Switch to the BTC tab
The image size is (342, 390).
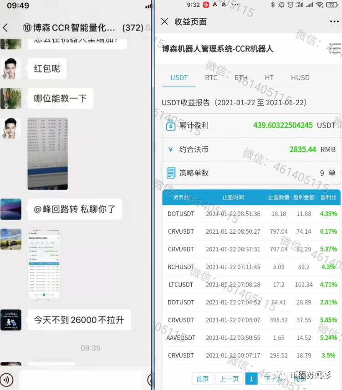(x=211, y=78)
